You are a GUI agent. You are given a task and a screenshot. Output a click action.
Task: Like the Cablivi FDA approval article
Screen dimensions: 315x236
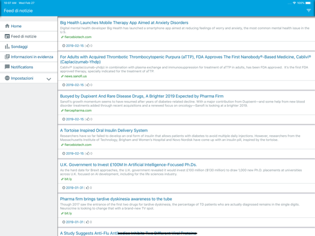(x=88, y=85)
